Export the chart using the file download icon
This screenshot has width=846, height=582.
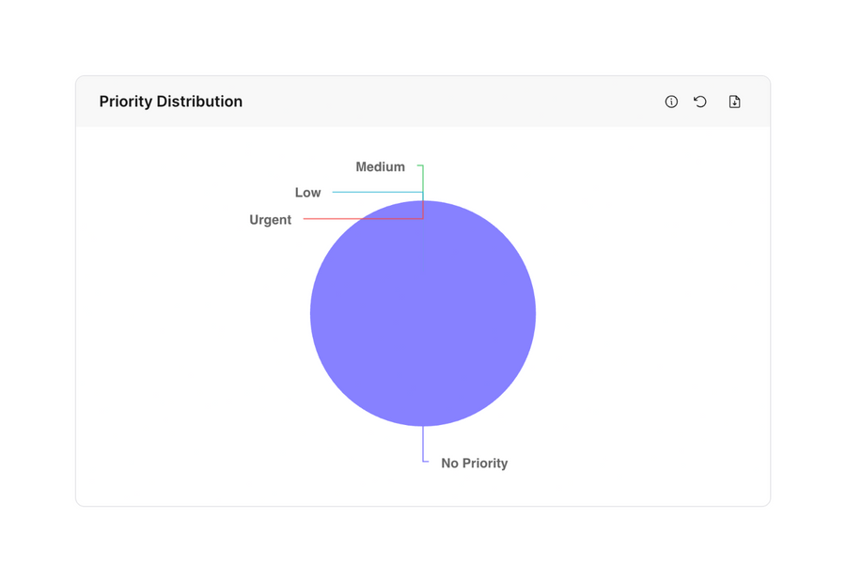(x=734, y=102)
